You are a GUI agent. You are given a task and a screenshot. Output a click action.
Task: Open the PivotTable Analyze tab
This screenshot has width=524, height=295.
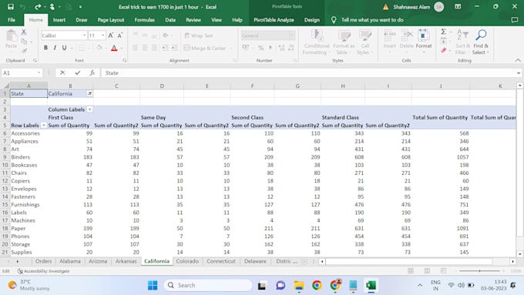tap(274, 20)
